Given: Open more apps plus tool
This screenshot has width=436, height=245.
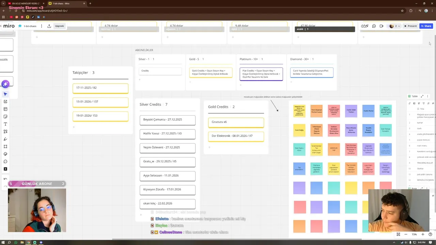Looking at the screenshot, I should [x=5, y=169].
